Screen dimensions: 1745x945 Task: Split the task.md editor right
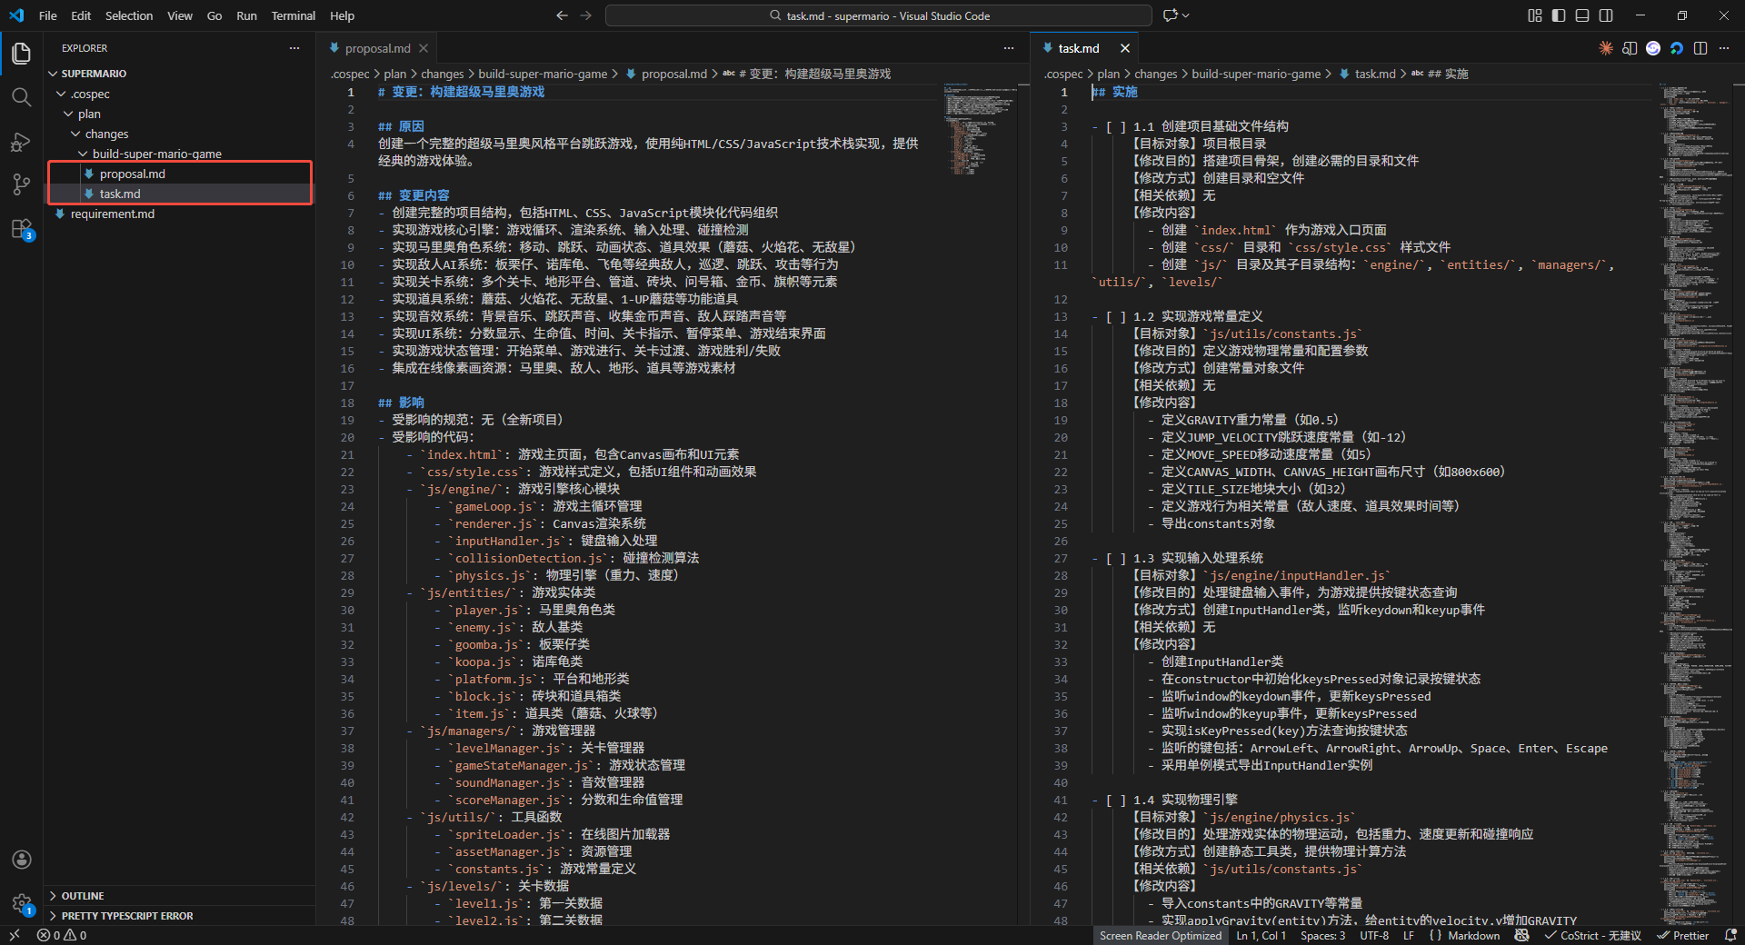pos(1700,48)
